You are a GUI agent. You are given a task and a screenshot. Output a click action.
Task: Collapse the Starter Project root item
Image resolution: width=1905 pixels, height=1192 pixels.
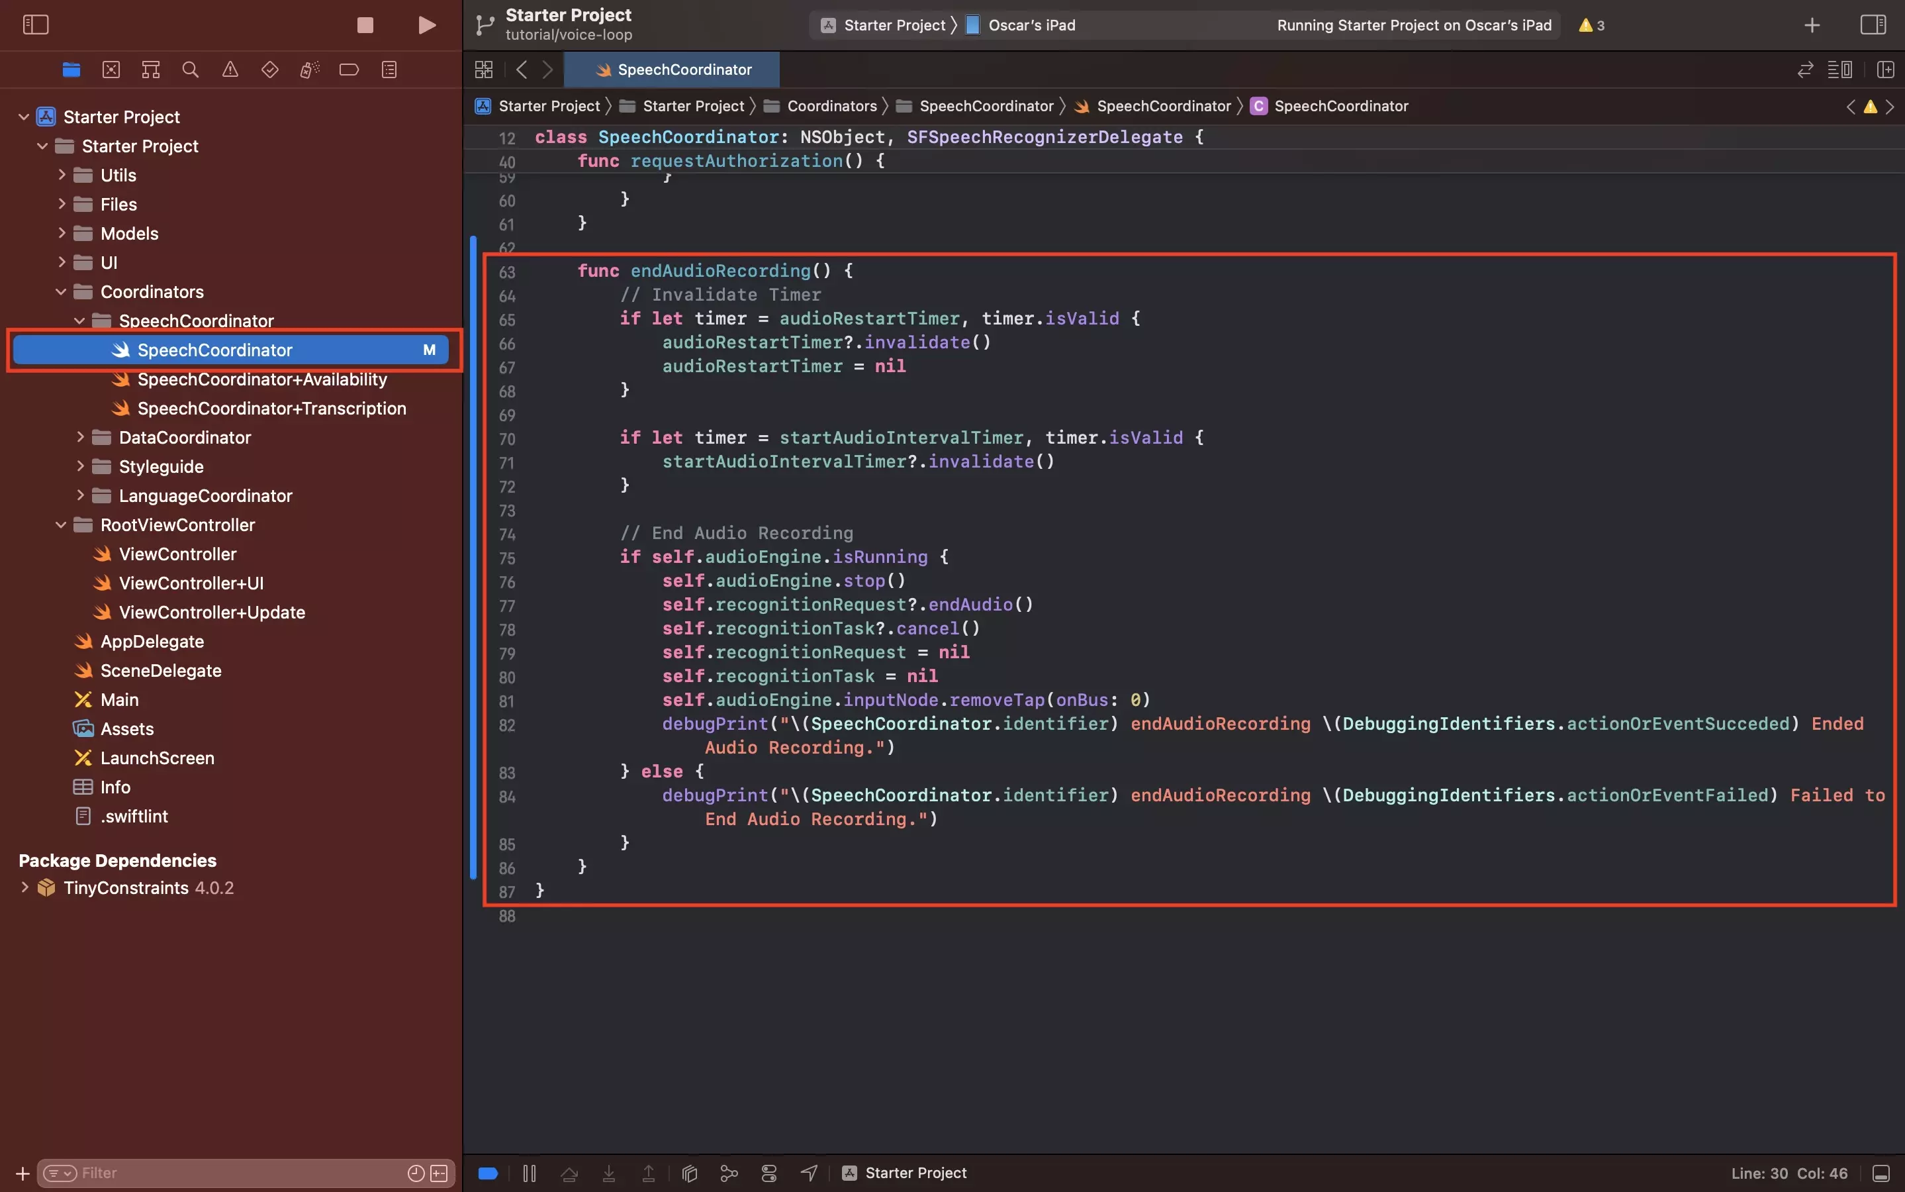pos(24,117)
